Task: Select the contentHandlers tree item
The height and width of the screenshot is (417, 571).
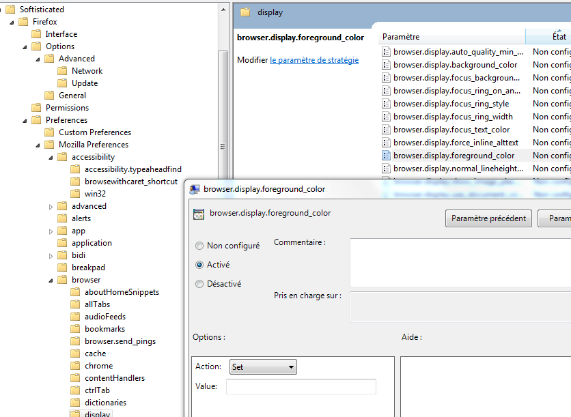Action: click(x=115, y=378)
